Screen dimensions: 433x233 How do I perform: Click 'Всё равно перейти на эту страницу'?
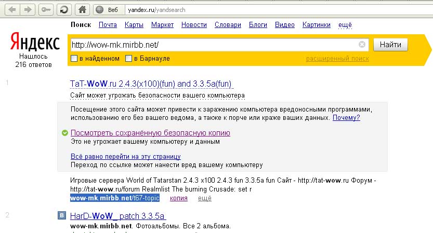tap(126, 157)
